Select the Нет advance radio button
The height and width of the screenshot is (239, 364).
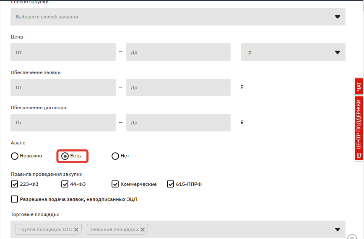point(115,156)
